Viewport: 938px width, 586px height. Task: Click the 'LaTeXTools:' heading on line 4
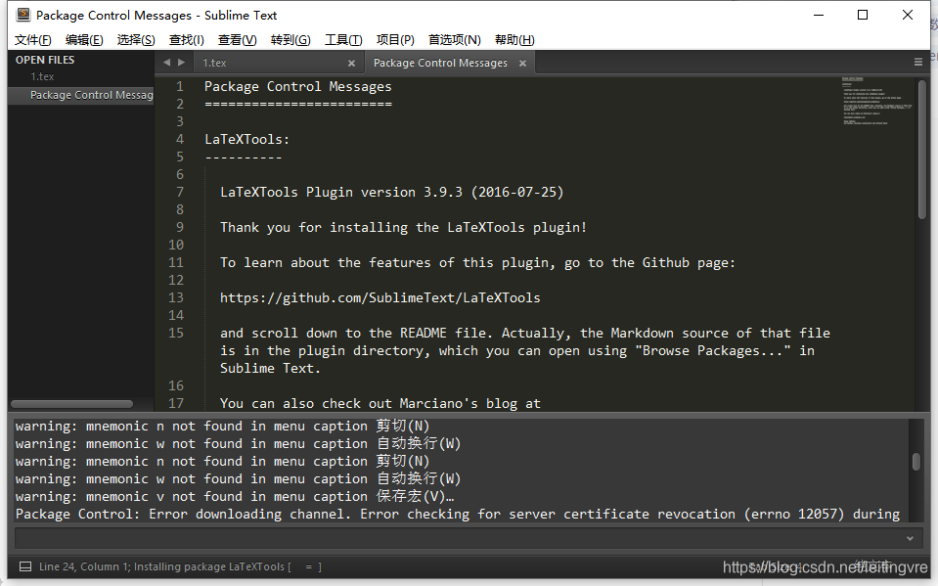246,140
